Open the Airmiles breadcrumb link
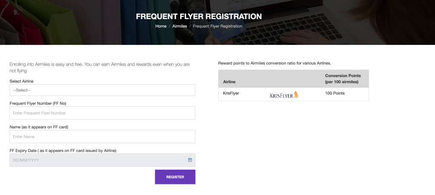Image resolution: width=435 pixels, height=195 pixels. tap(180, 26)
